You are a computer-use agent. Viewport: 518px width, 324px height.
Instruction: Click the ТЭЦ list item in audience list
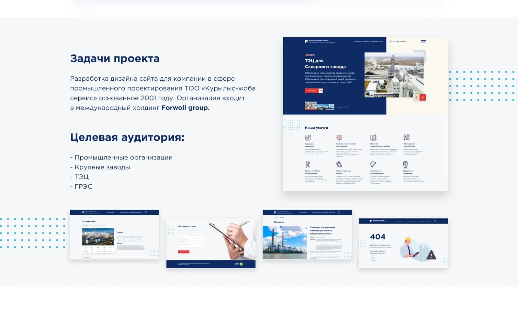[x=79, y=177]
